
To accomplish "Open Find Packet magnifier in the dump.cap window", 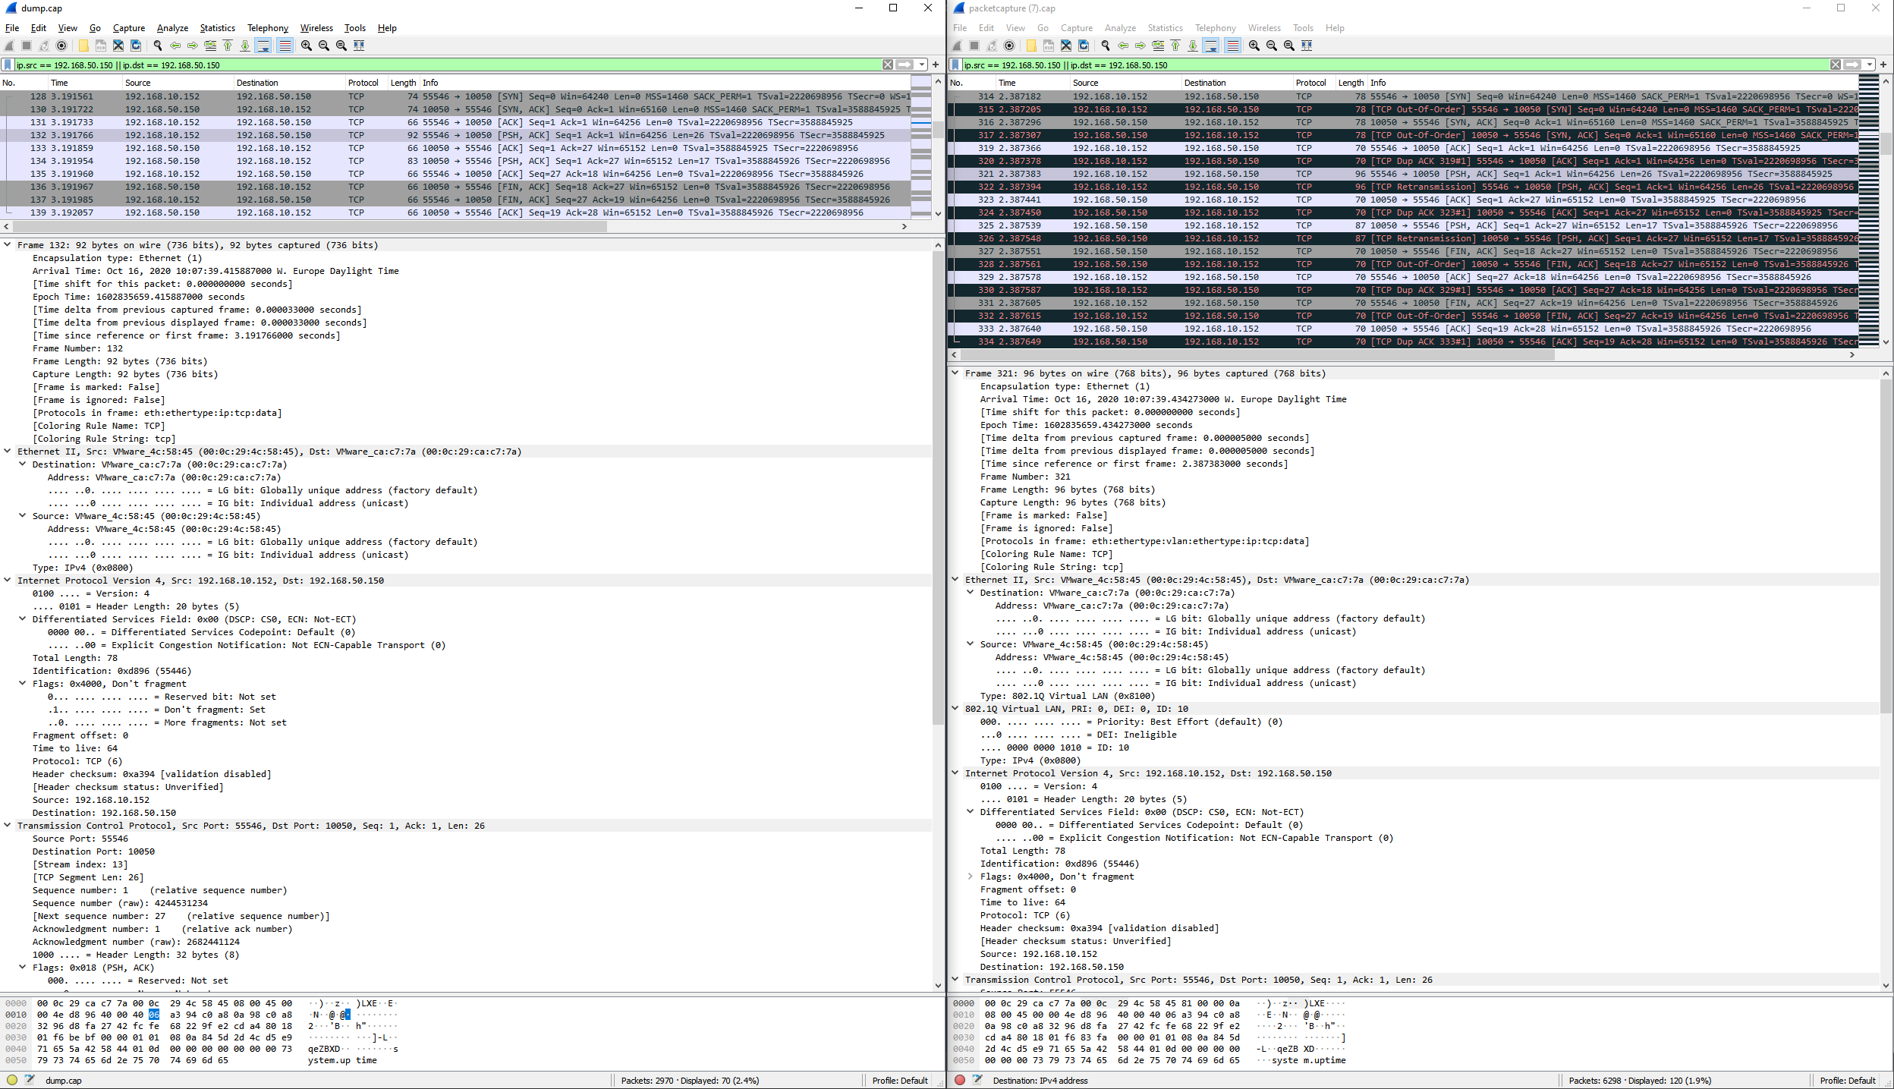I will click(158, 46).
